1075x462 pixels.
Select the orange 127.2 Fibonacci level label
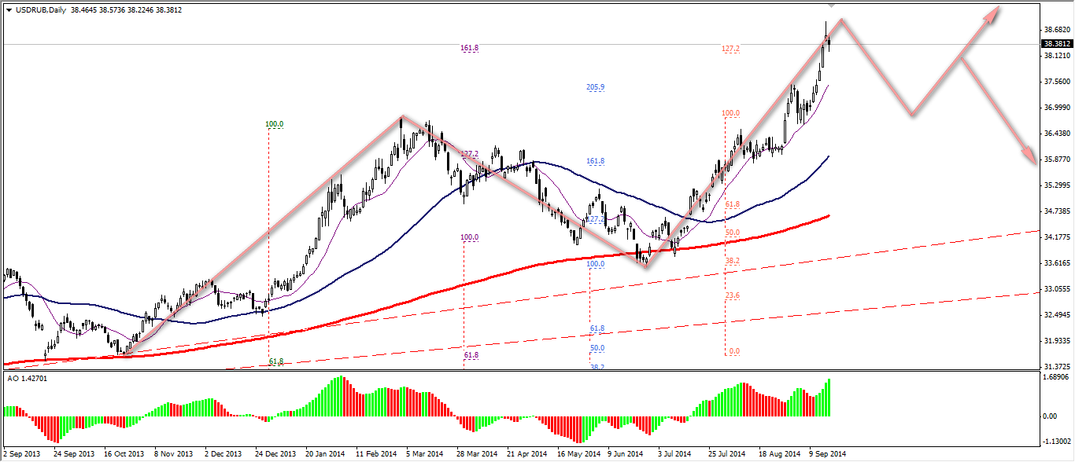coord(730,49)
